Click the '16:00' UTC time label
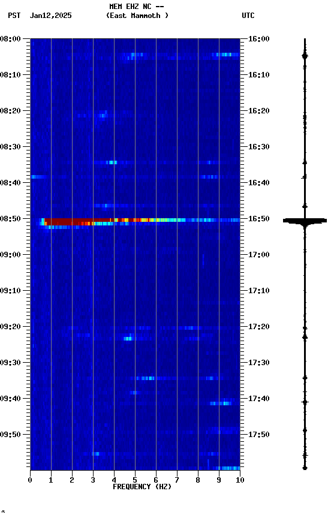 click(259, 39)
